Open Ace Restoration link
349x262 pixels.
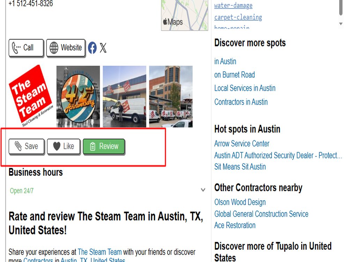235,225
